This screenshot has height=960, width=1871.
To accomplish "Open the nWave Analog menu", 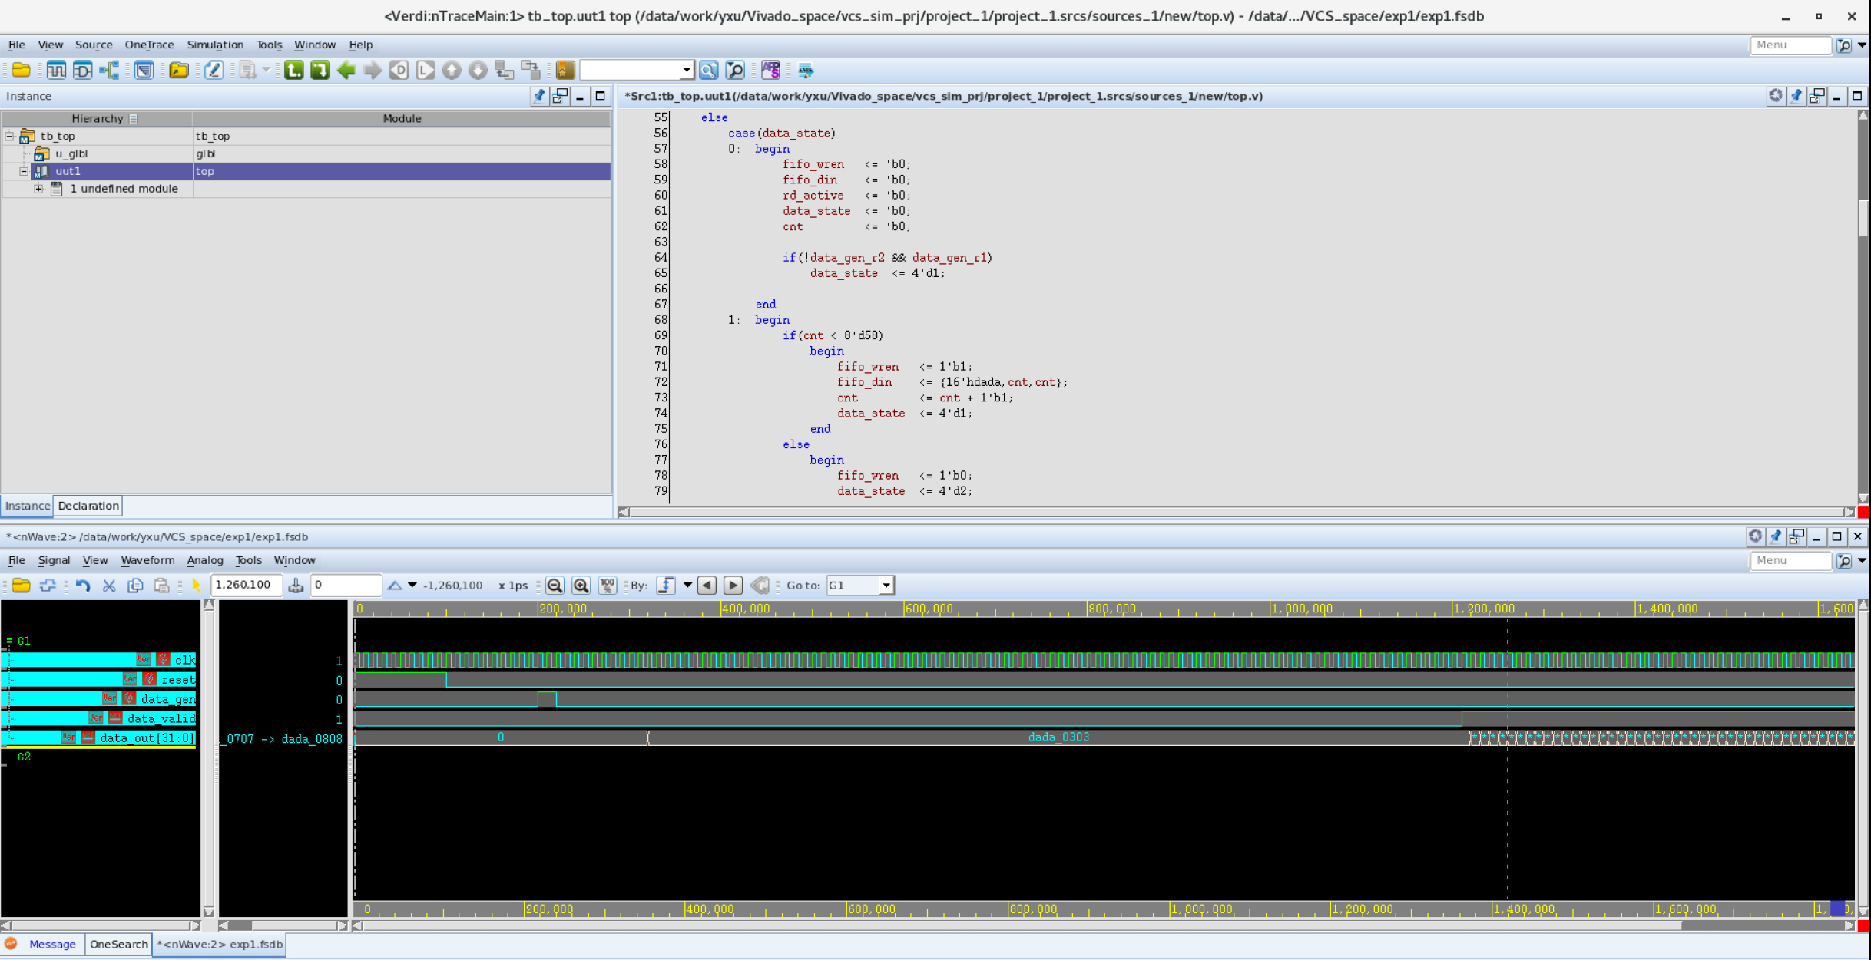I will point(204,561).
